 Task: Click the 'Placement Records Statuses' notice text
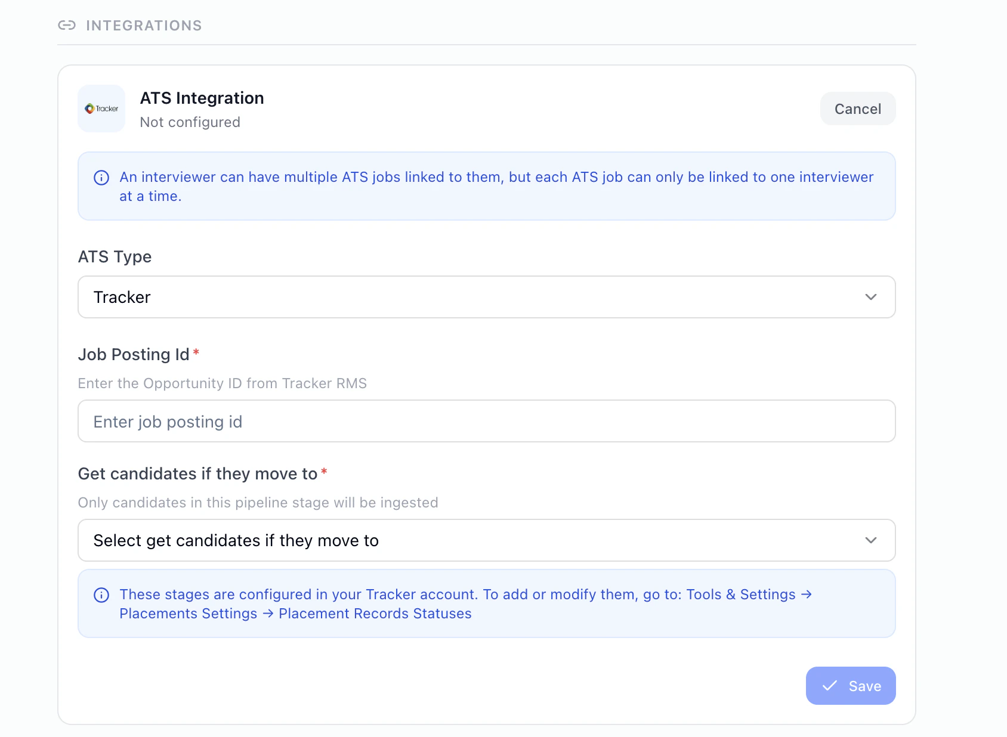coord(375,614)
